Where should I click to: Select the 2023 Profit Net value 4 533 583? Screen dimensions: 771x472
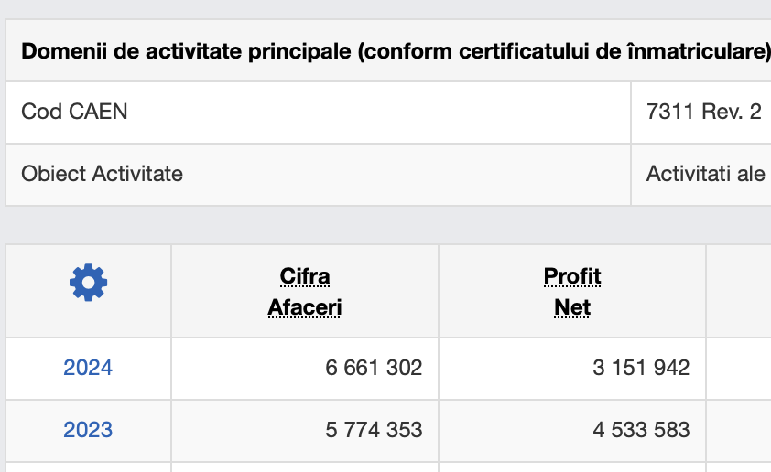coord(641,430)
